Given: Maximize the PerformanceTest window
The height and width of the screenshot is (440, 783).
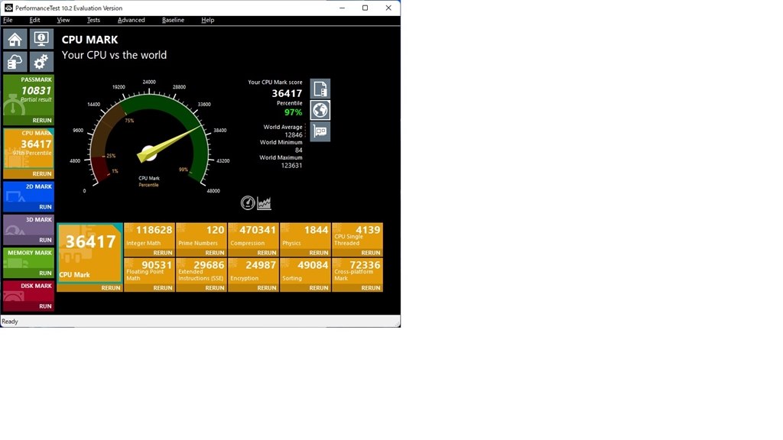Looking at the screenshot, I should [x=365, y=8].
